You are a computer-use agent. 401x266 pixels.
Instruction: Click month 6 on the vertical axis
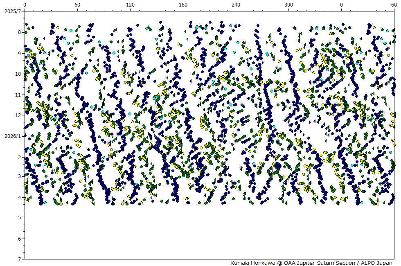click(x=19, y=239)
